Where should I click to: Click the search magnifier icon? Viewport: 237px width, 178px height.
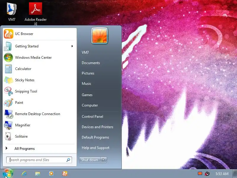click(68, 160)
